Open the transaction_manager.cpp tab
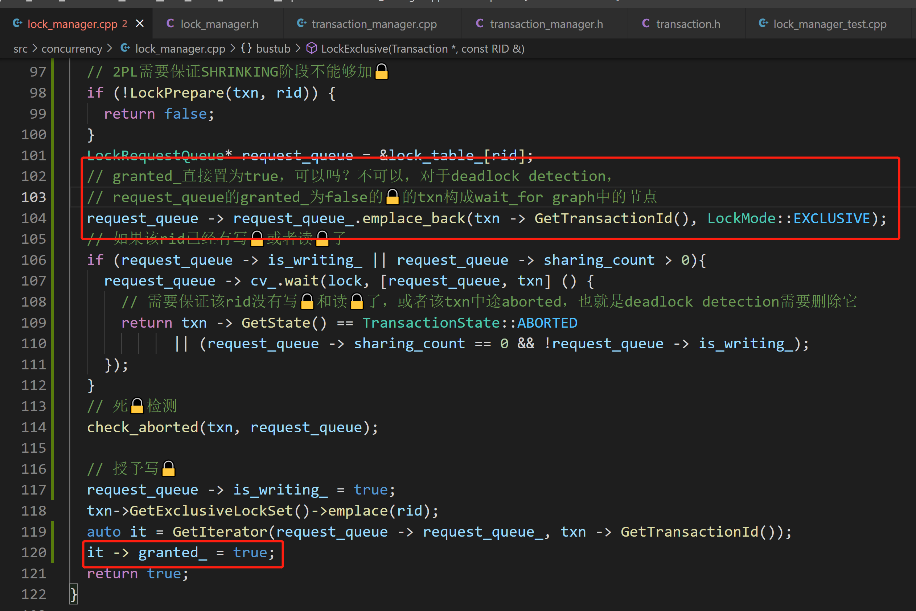 pos(374,24)
